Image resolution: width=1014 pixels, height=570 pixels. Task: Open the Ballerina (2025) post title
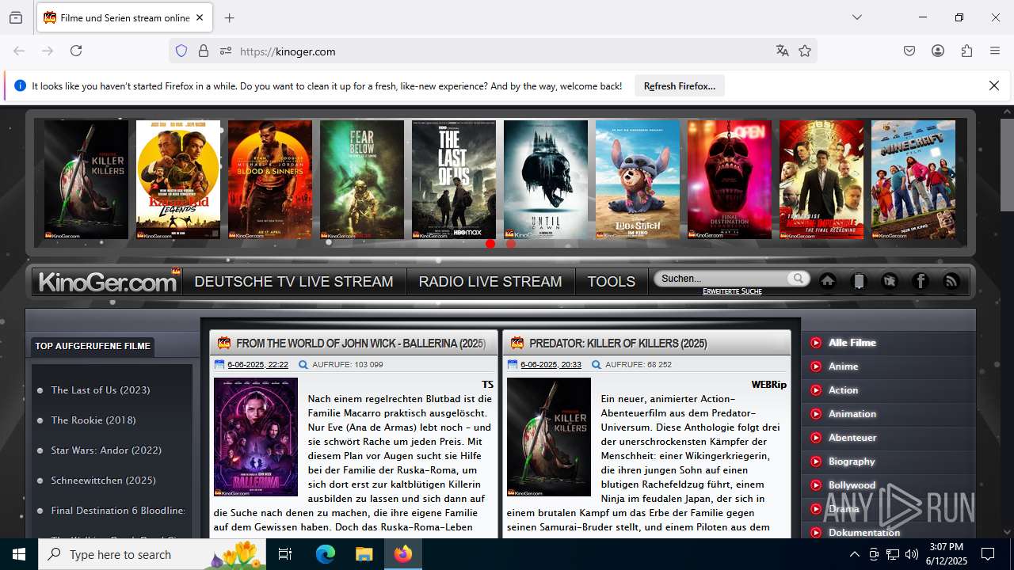click(x=360, y=343)
